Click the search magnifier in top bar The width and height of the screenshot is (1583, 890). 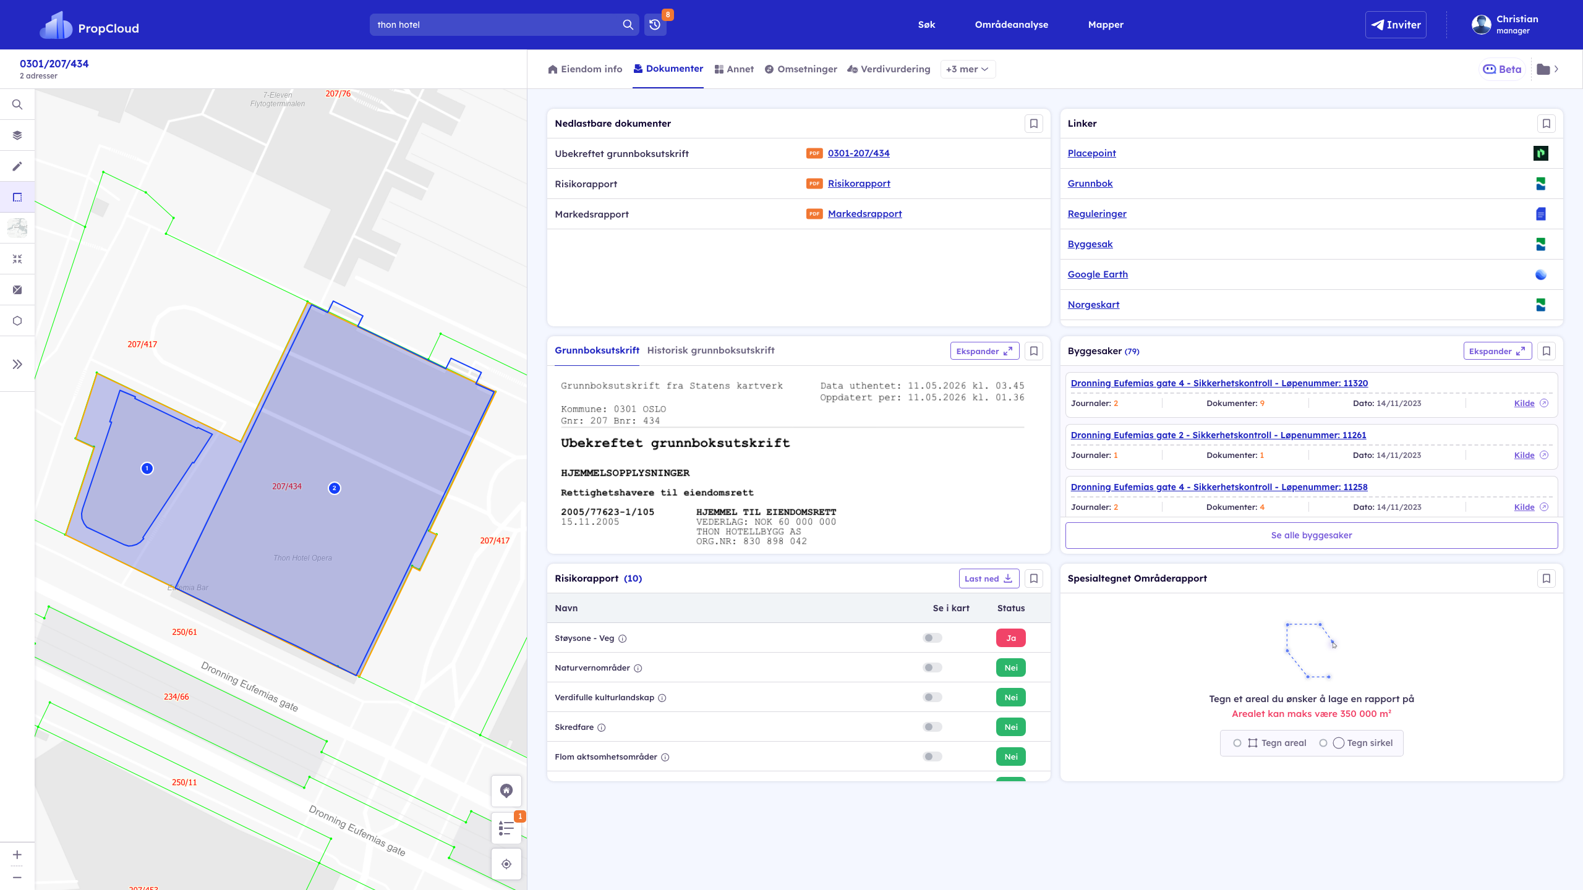coord(628,25)
